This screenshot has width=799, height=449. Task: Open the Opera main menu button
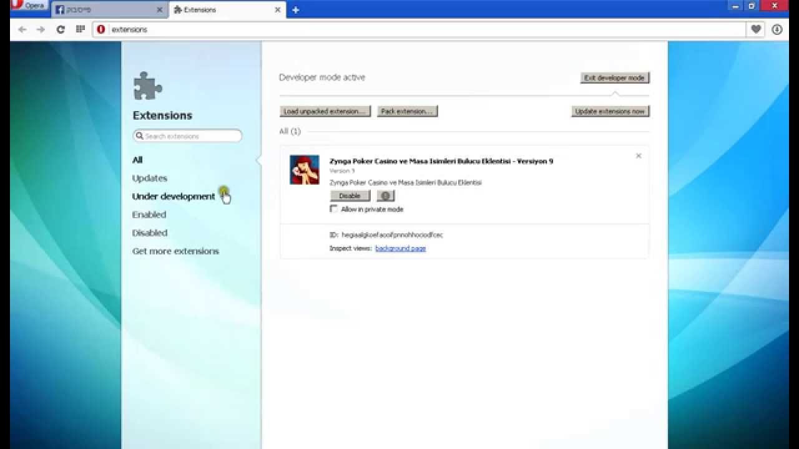(x=28, y=5)
